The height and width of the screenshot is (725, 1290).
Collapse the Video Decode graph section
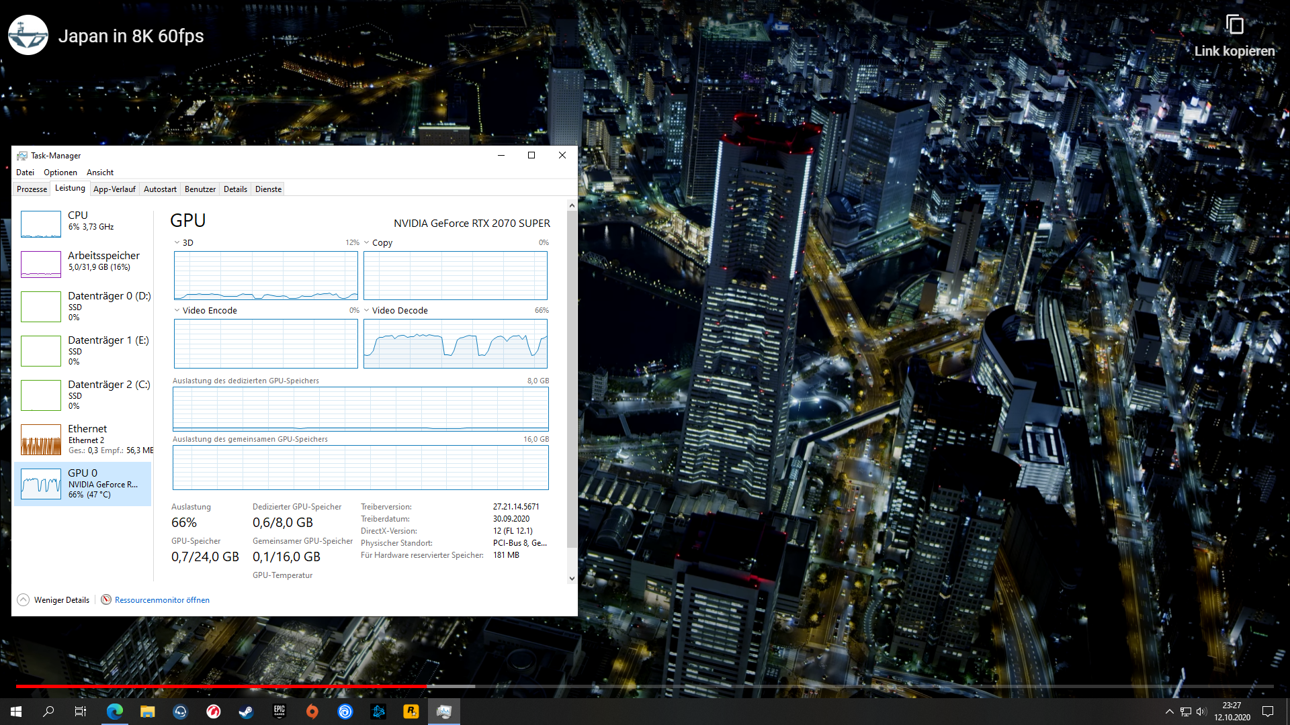click(x=367, y=310)
